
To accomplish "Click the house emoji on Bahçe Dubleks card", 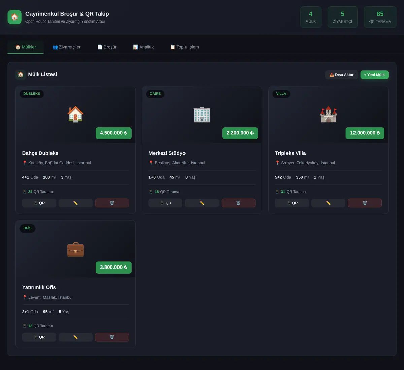I will point(75,114).
